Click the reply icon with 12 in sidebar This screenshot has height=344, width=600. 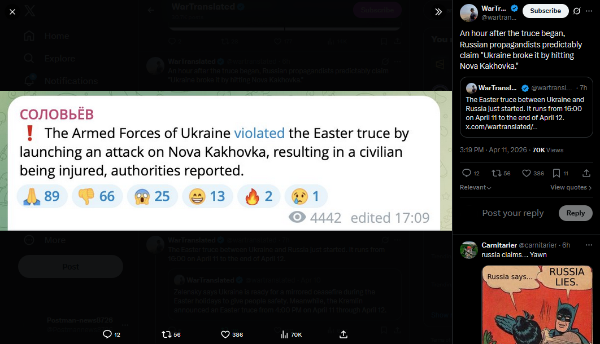tap(471, 173)
